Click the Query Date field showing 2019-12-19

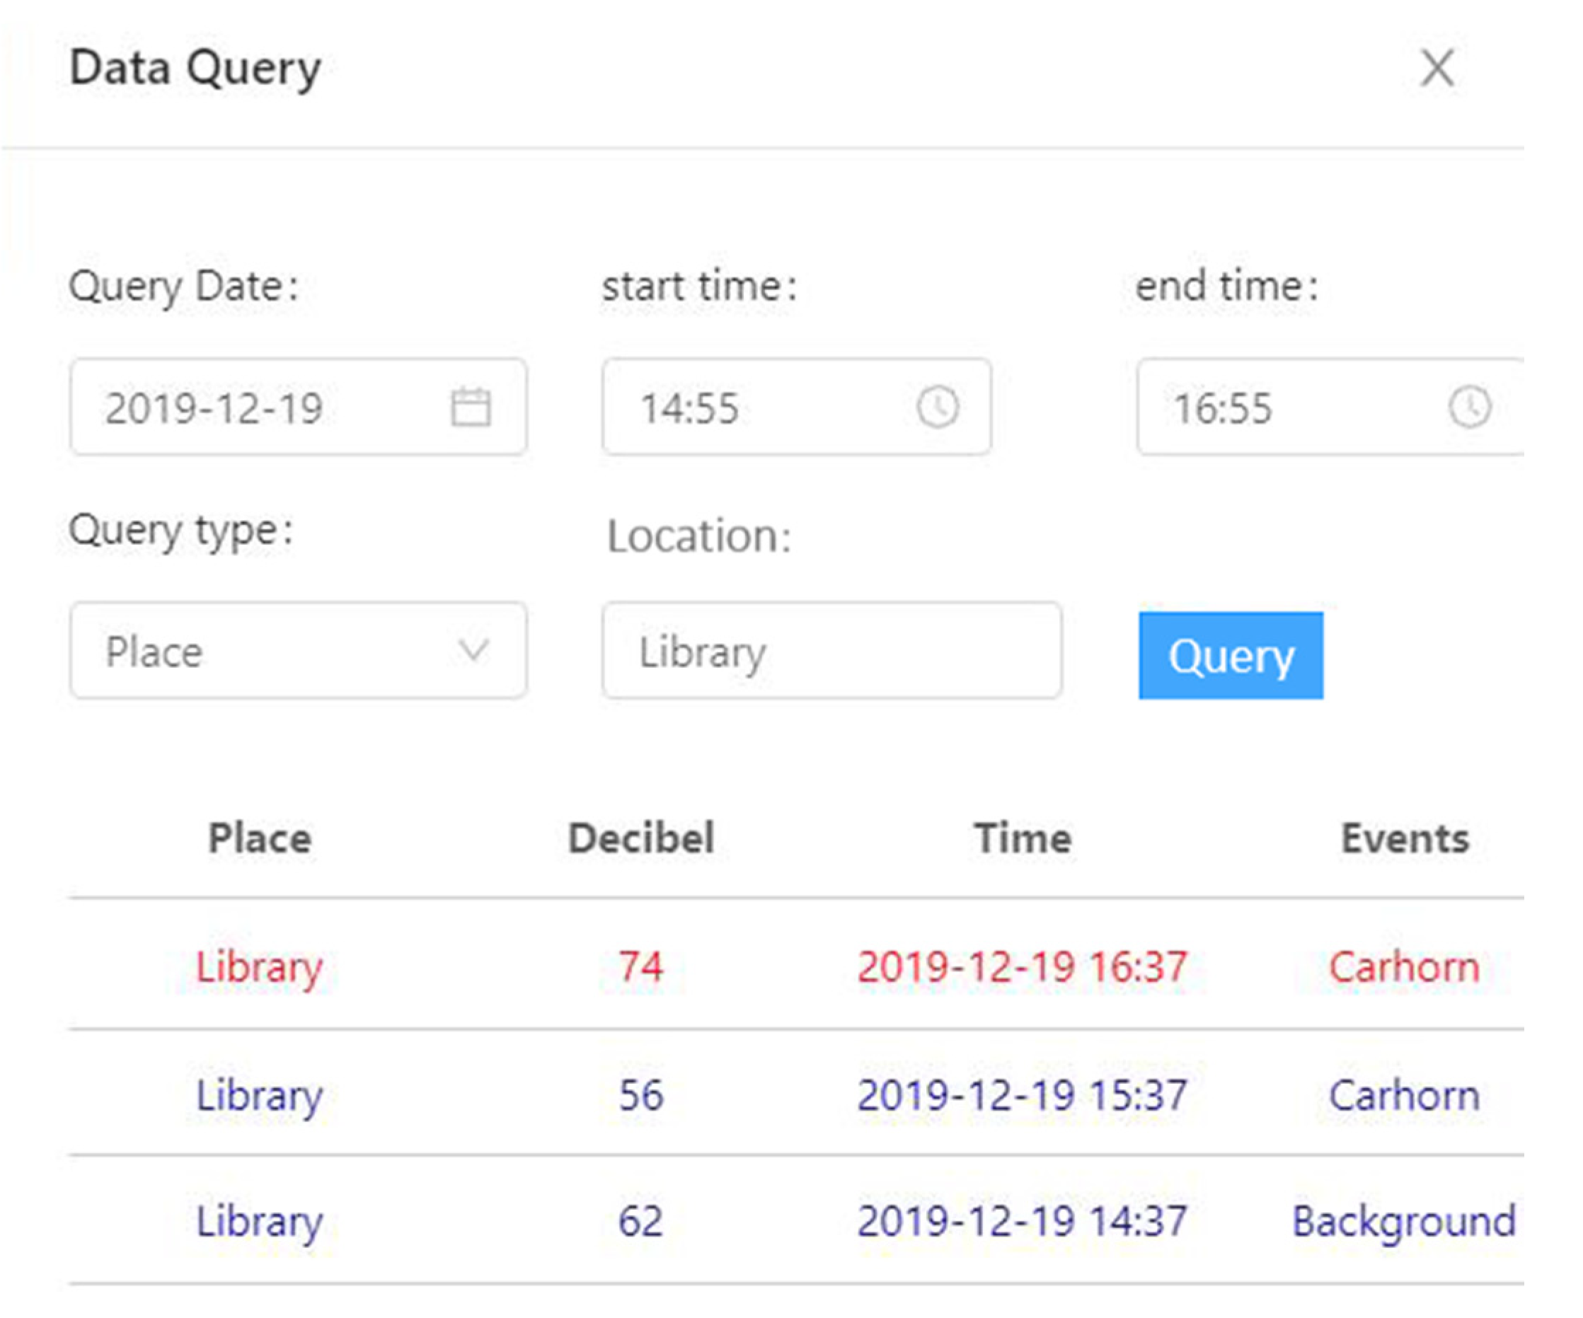249,407
